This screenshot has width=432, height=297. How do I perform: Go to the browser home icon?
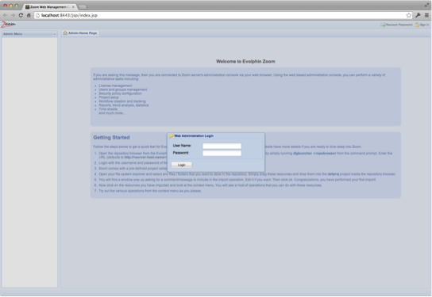[x=29, y=15]
